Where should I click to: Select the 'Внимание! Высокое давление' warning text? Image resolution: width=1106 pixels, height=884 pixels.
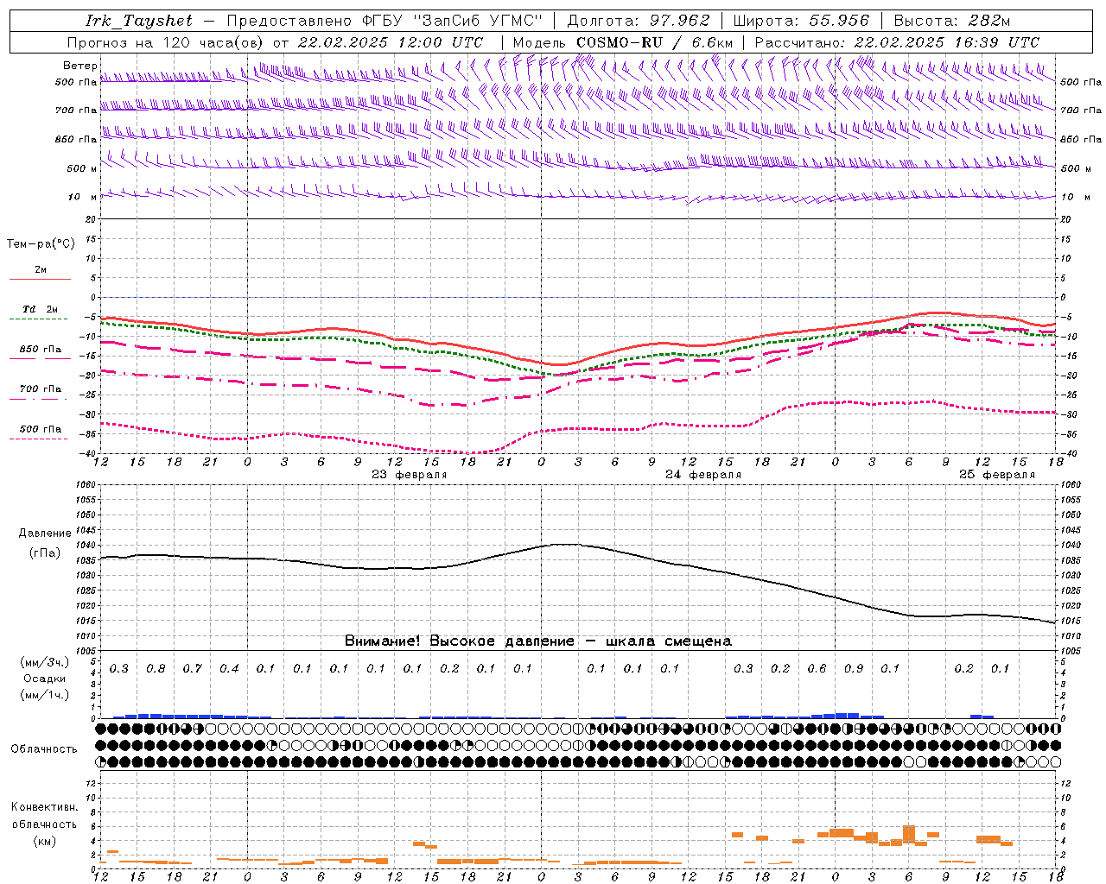(x=460, y=641)
